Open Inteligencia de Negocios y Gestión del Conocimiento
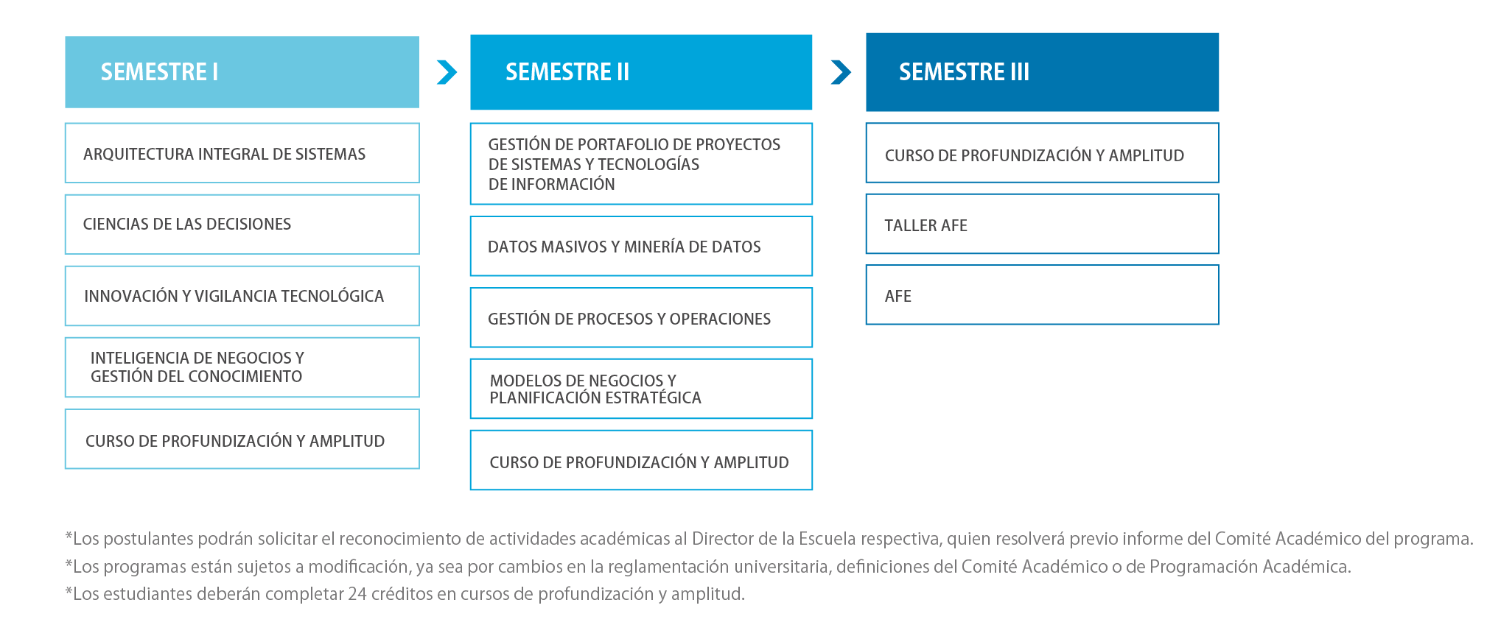 click(x=242, y=367)
